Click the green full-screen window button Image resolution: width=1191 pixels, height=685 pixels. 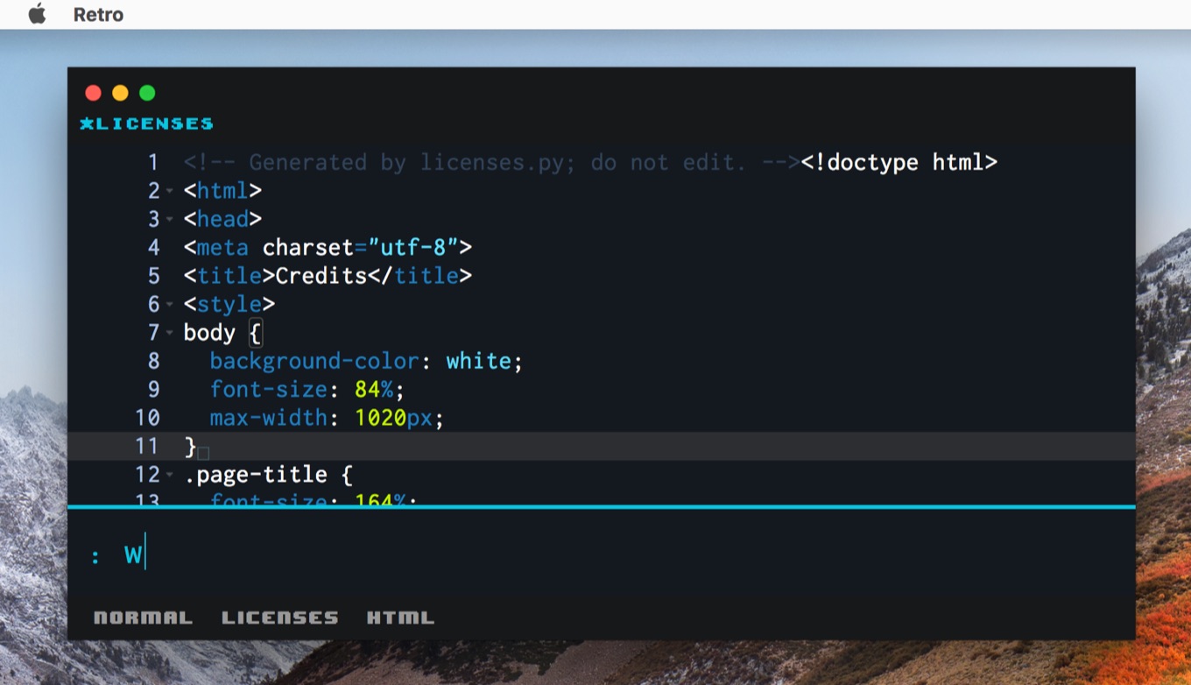(147, 93)
